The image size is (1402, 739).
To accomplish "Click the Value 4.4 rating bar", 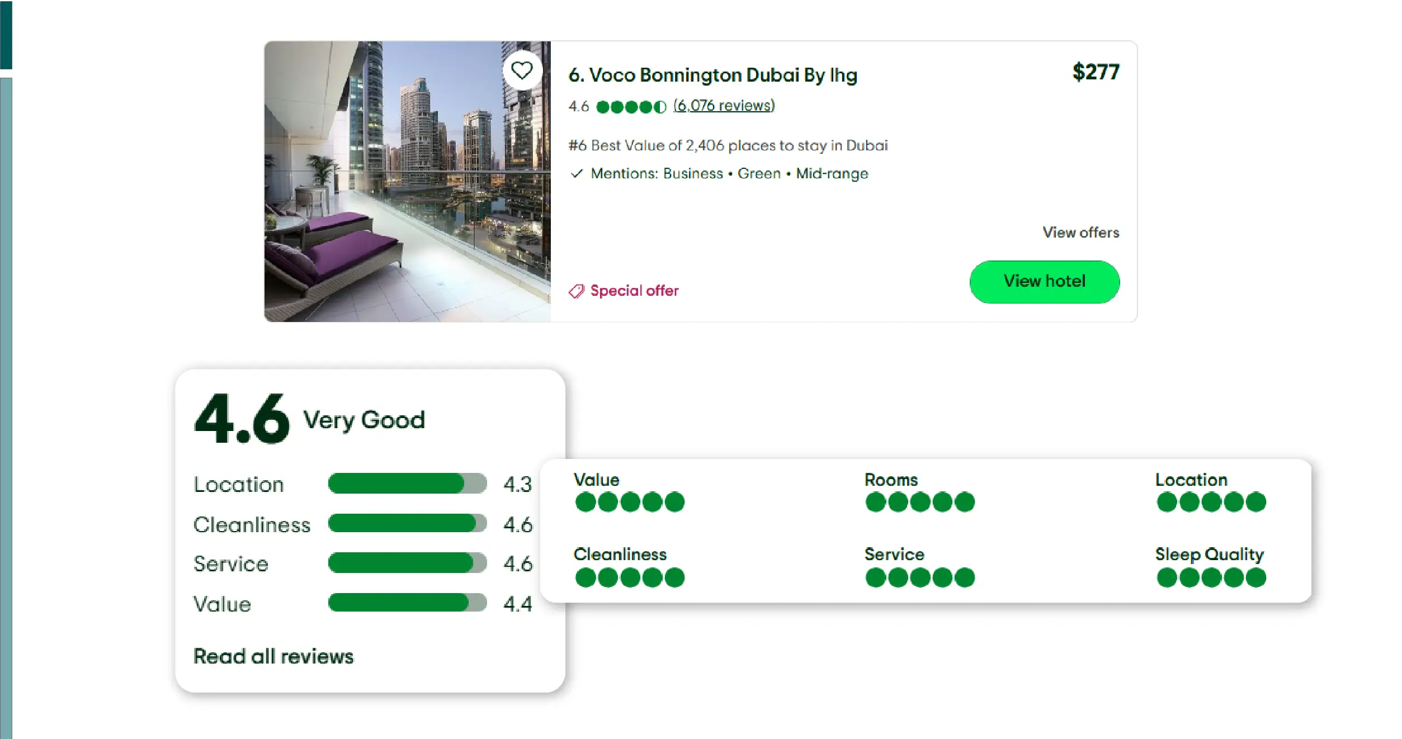I will click(x=407, y=603).
